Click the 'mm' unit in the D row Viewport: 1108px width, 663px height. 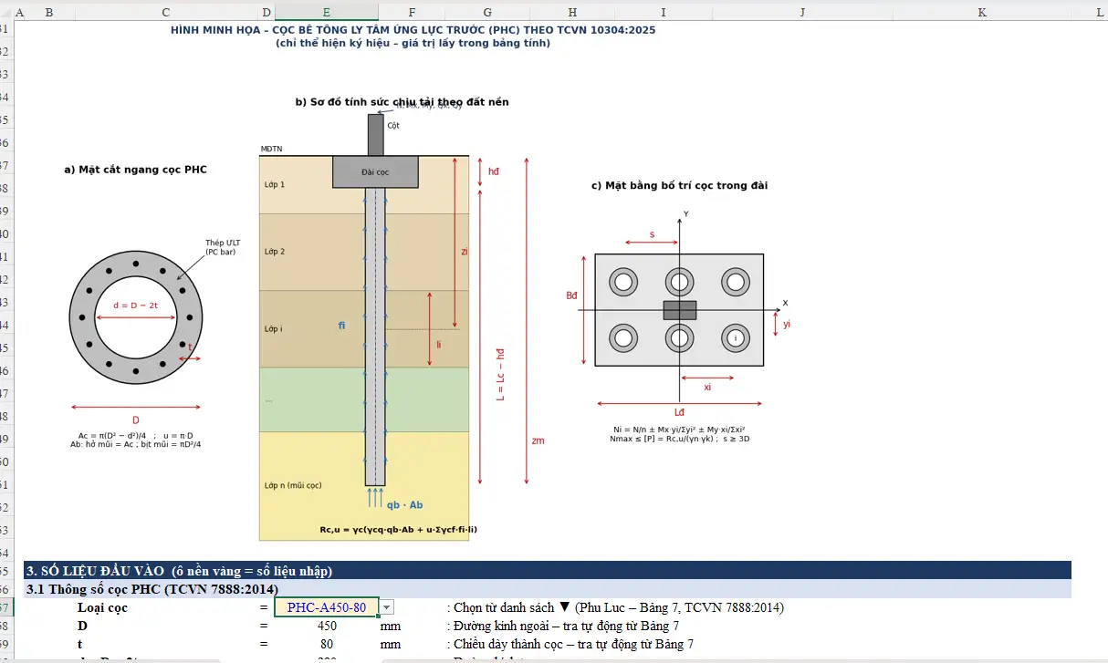click(391, 626)
